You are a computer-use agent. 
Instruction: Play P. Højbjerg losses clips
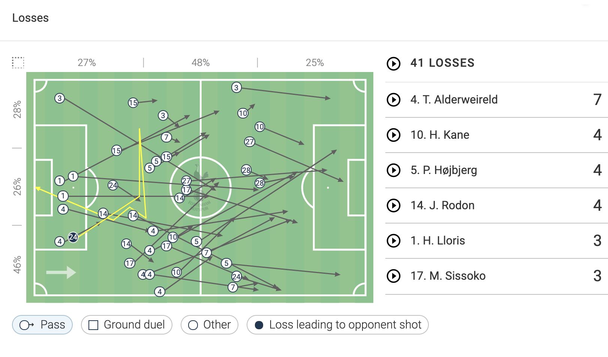coord(394,170)
